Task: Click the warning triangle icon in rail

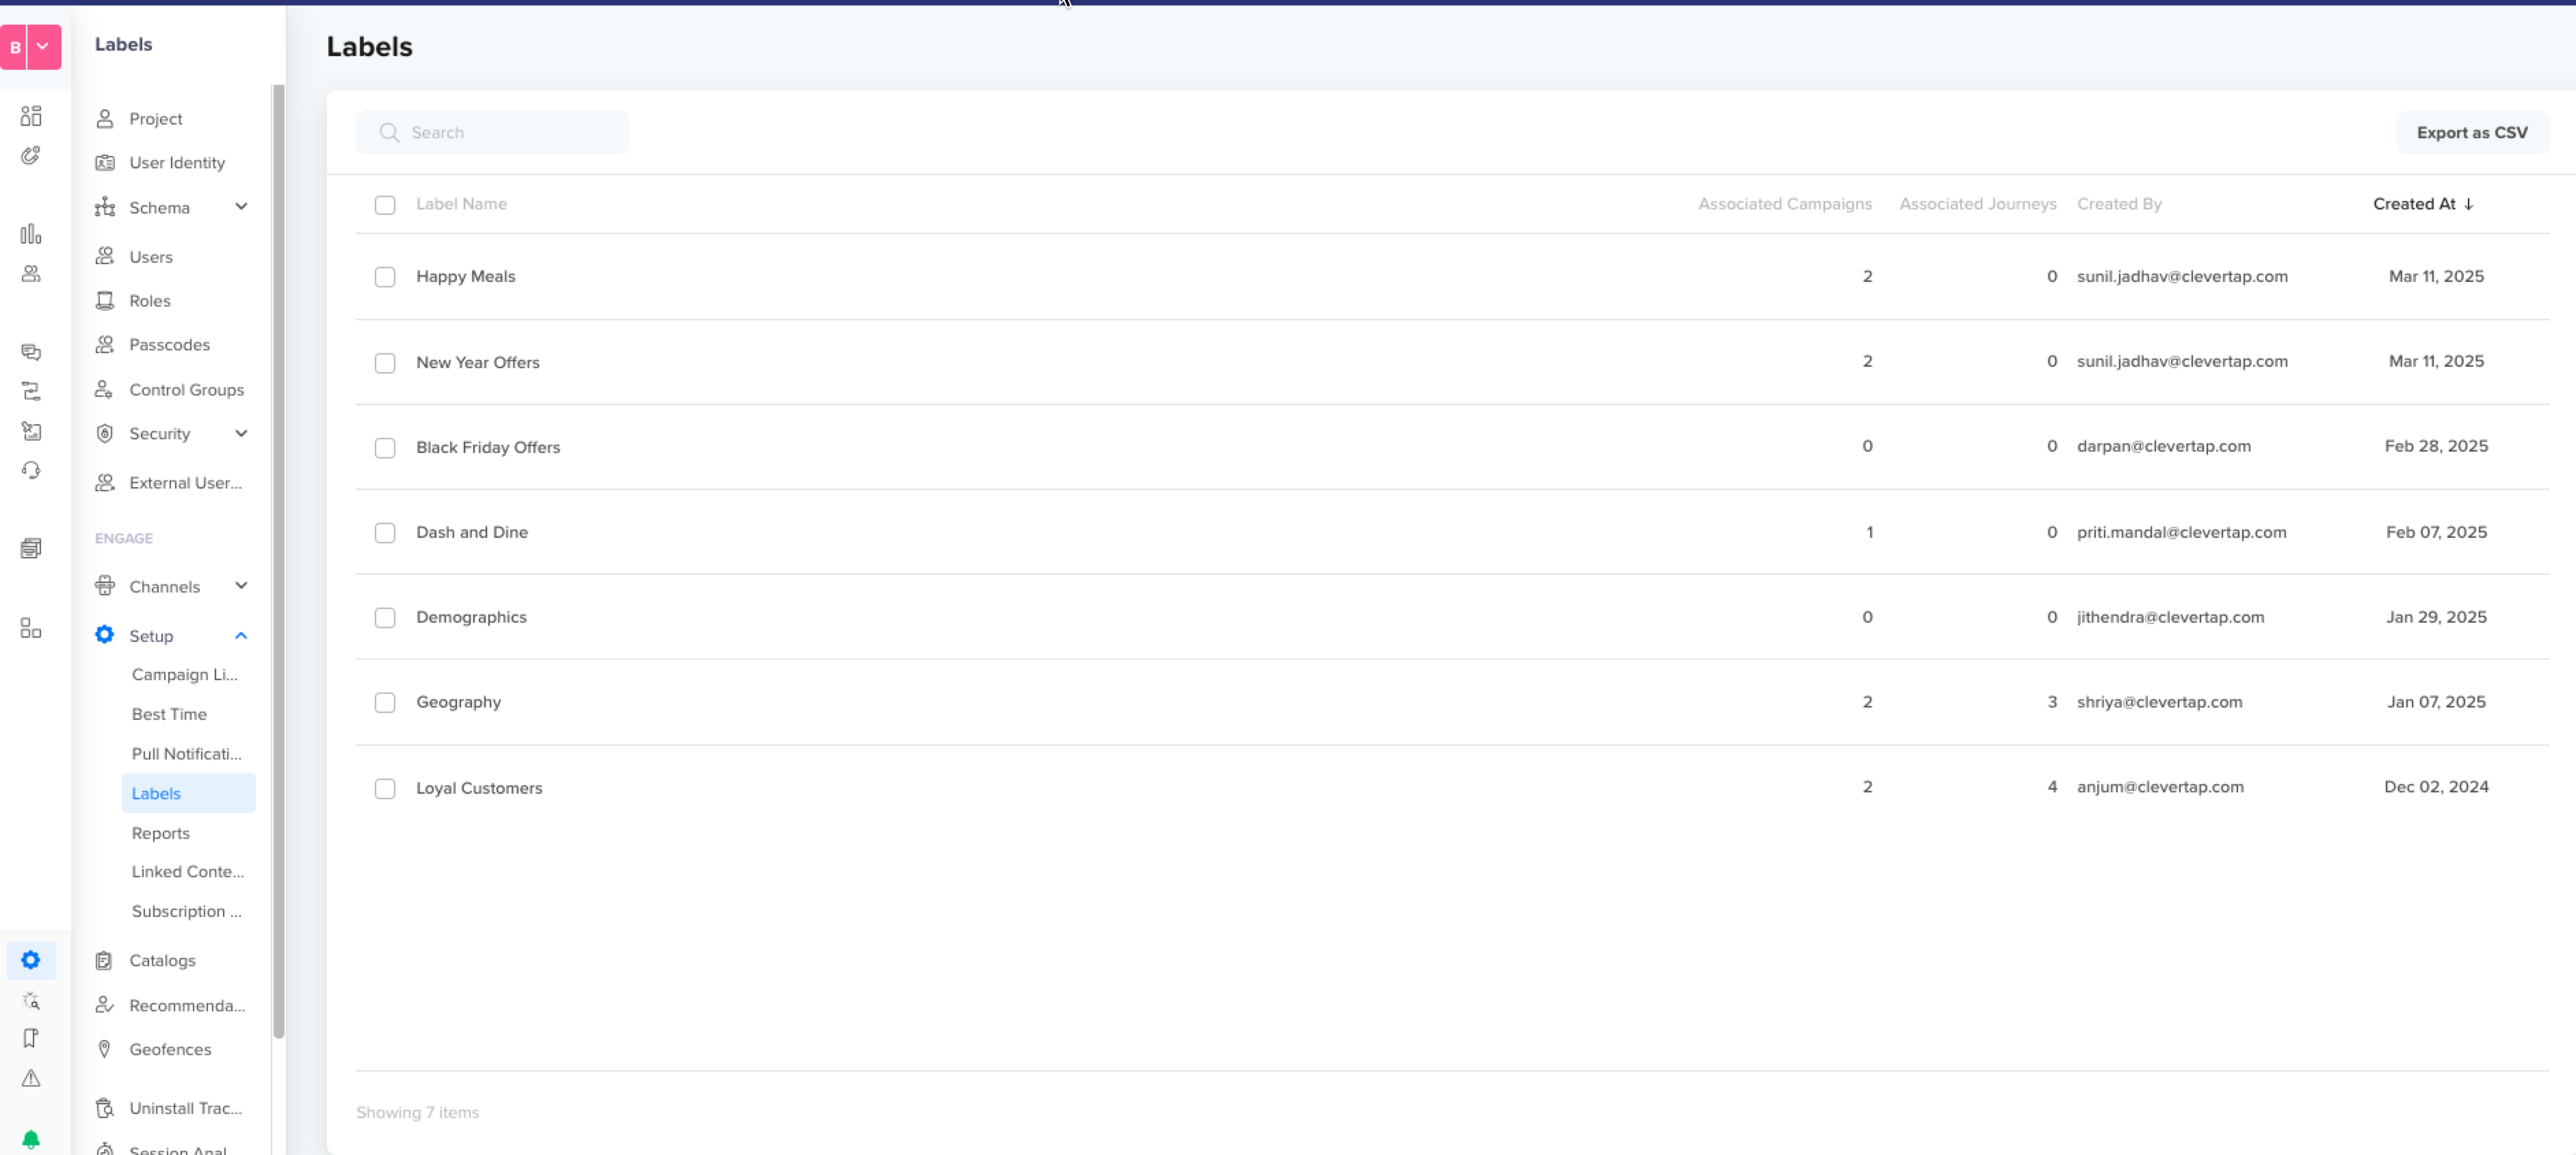Action: click(x=31, y=1078)
